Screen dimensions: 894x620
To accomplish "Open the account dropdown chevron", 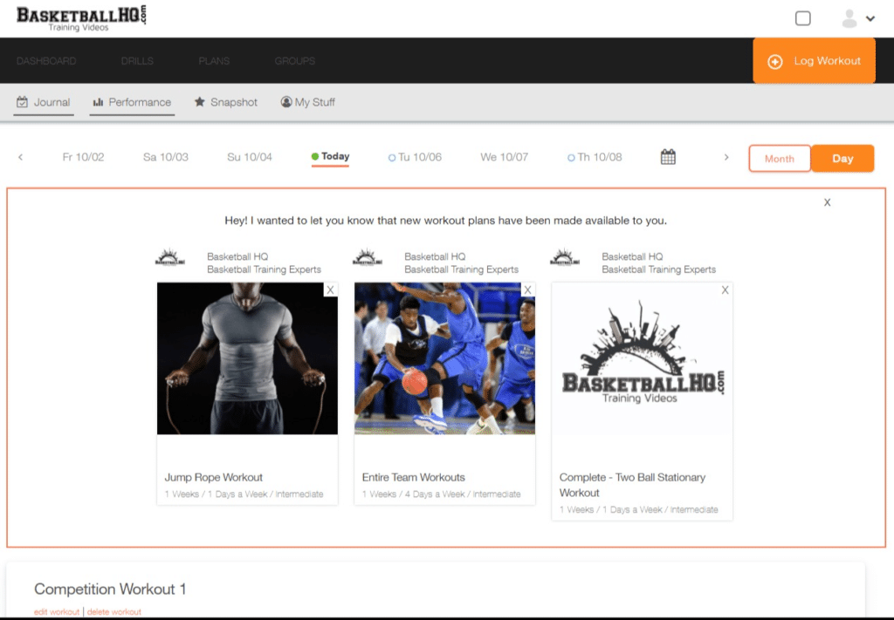I will coord(870,17).
